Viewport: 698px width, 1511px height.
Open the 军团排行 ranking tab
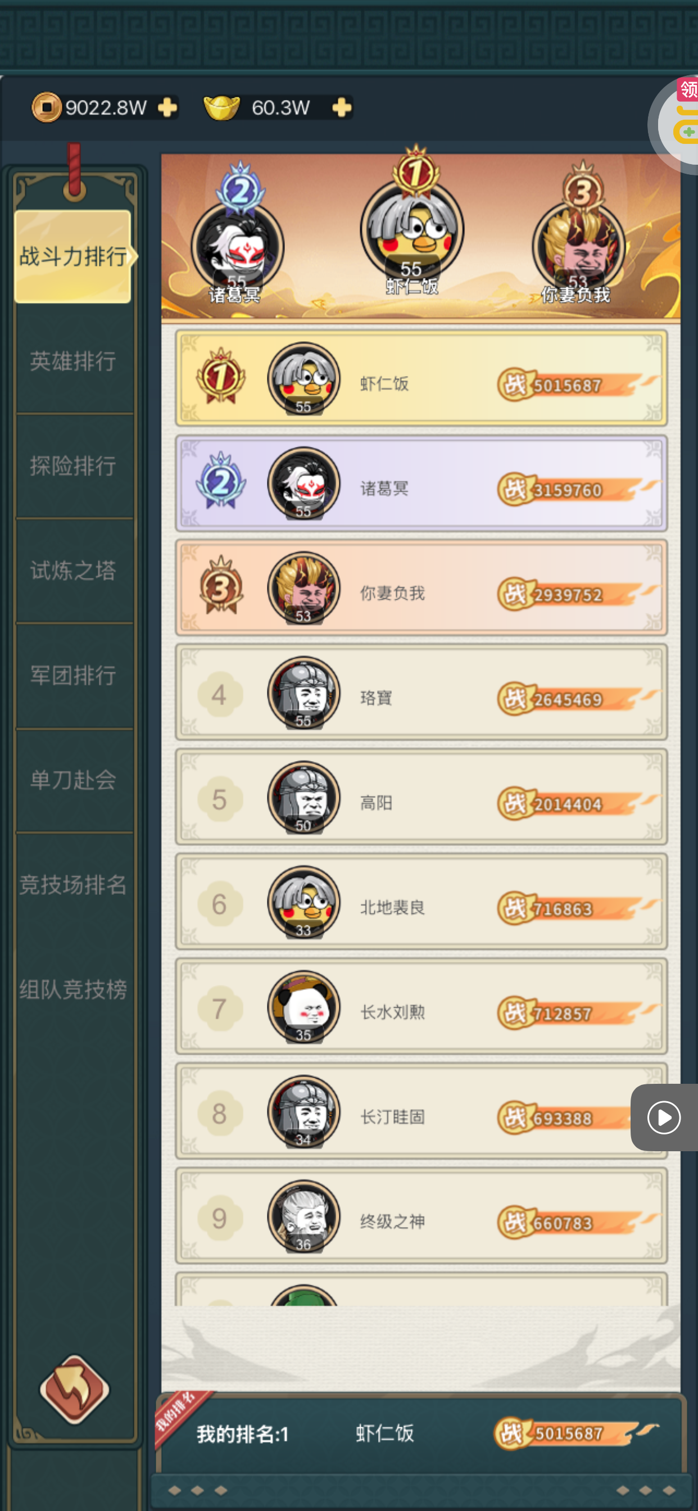(73, 676)
